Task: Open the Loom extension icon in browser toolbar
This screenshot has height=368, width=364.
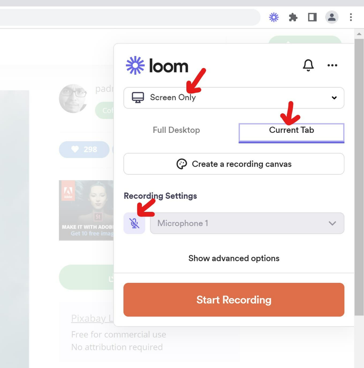Action: [x=274, y=17]
